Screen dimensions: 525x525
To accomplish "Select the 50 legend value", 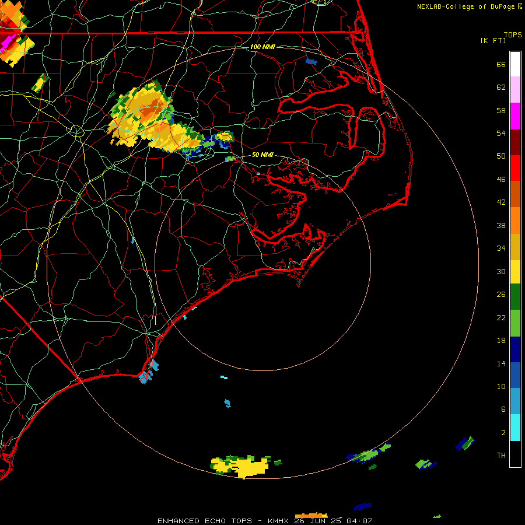I will (x=501, y=156).
